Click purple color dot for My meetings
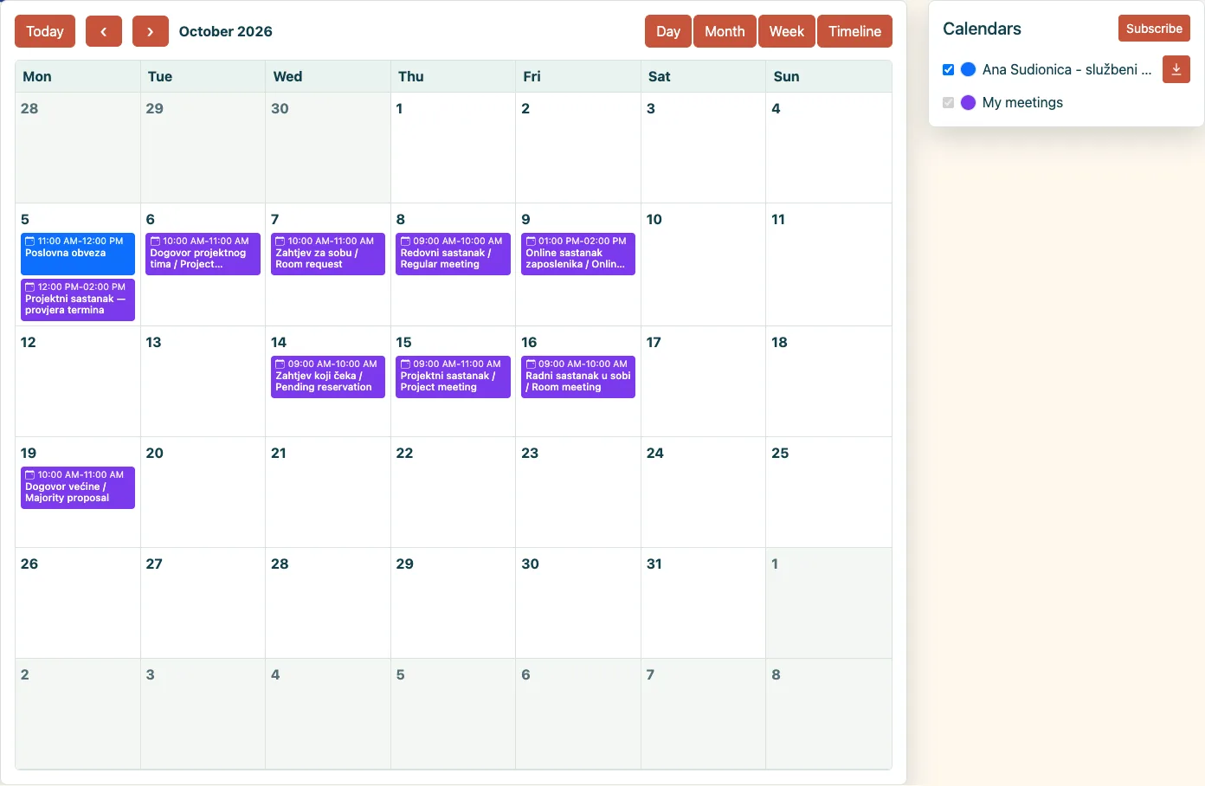The height and width of the screenshot is (786, 1205). 969,102
